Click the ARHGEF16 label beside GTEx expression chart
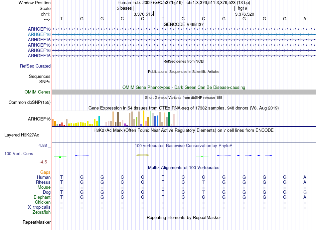 point(39,119)
